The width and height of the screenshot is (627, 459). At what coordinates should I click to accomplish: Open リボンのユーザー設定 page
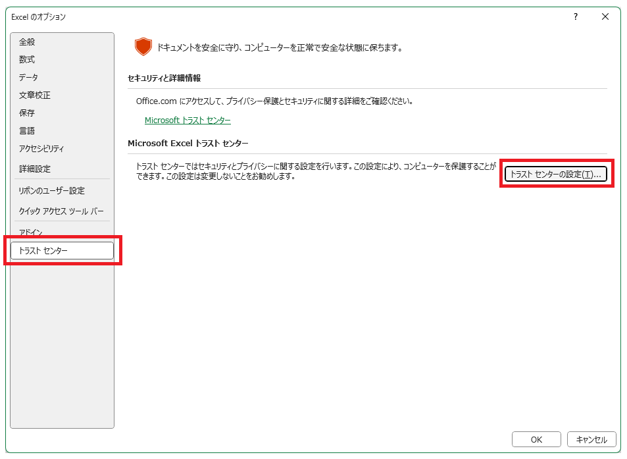point(52,190)
